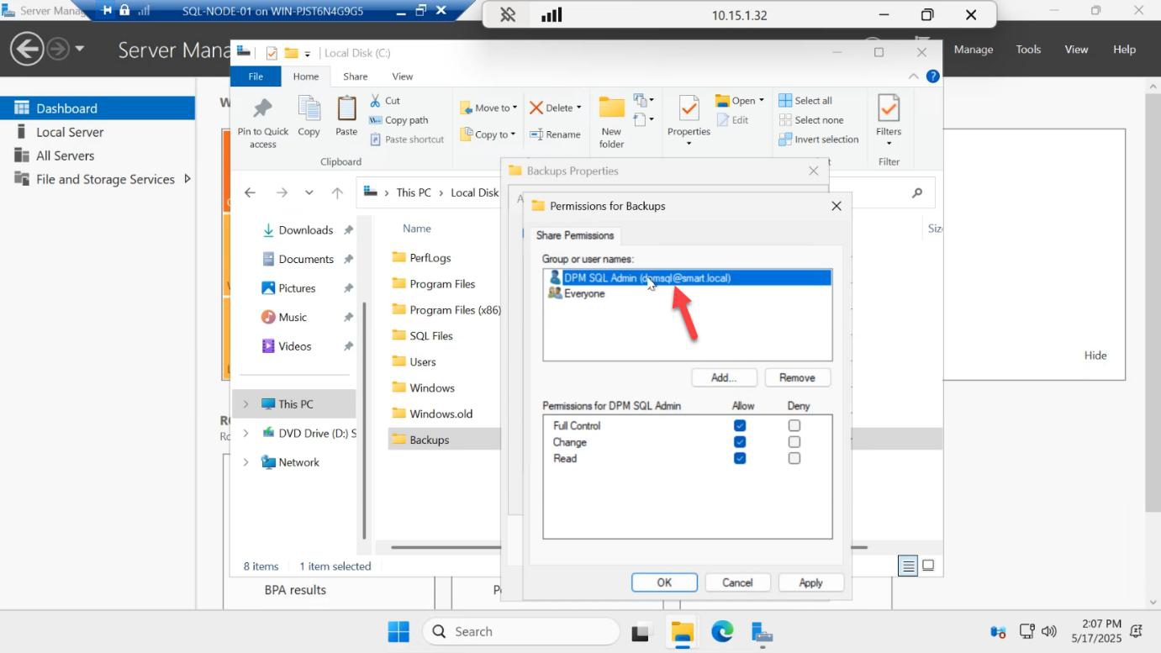The height and width of the screenshot is (653, 1161).
Task: Click the Paste clipboard icon
Action: click(x=346, y=108)
